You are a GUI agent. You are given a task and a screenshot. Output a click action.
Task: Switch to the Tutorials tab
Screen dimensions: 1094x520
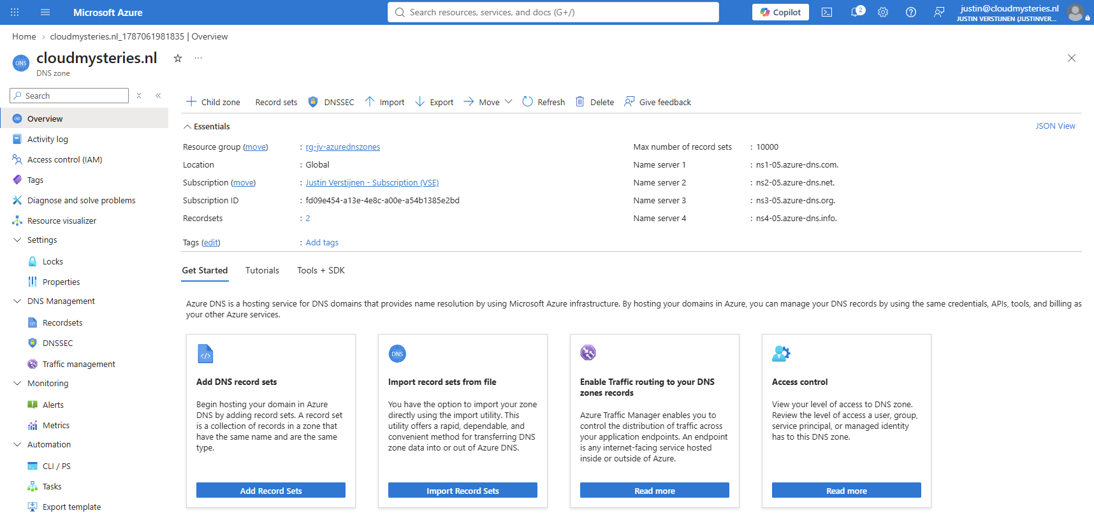point(262,270)
